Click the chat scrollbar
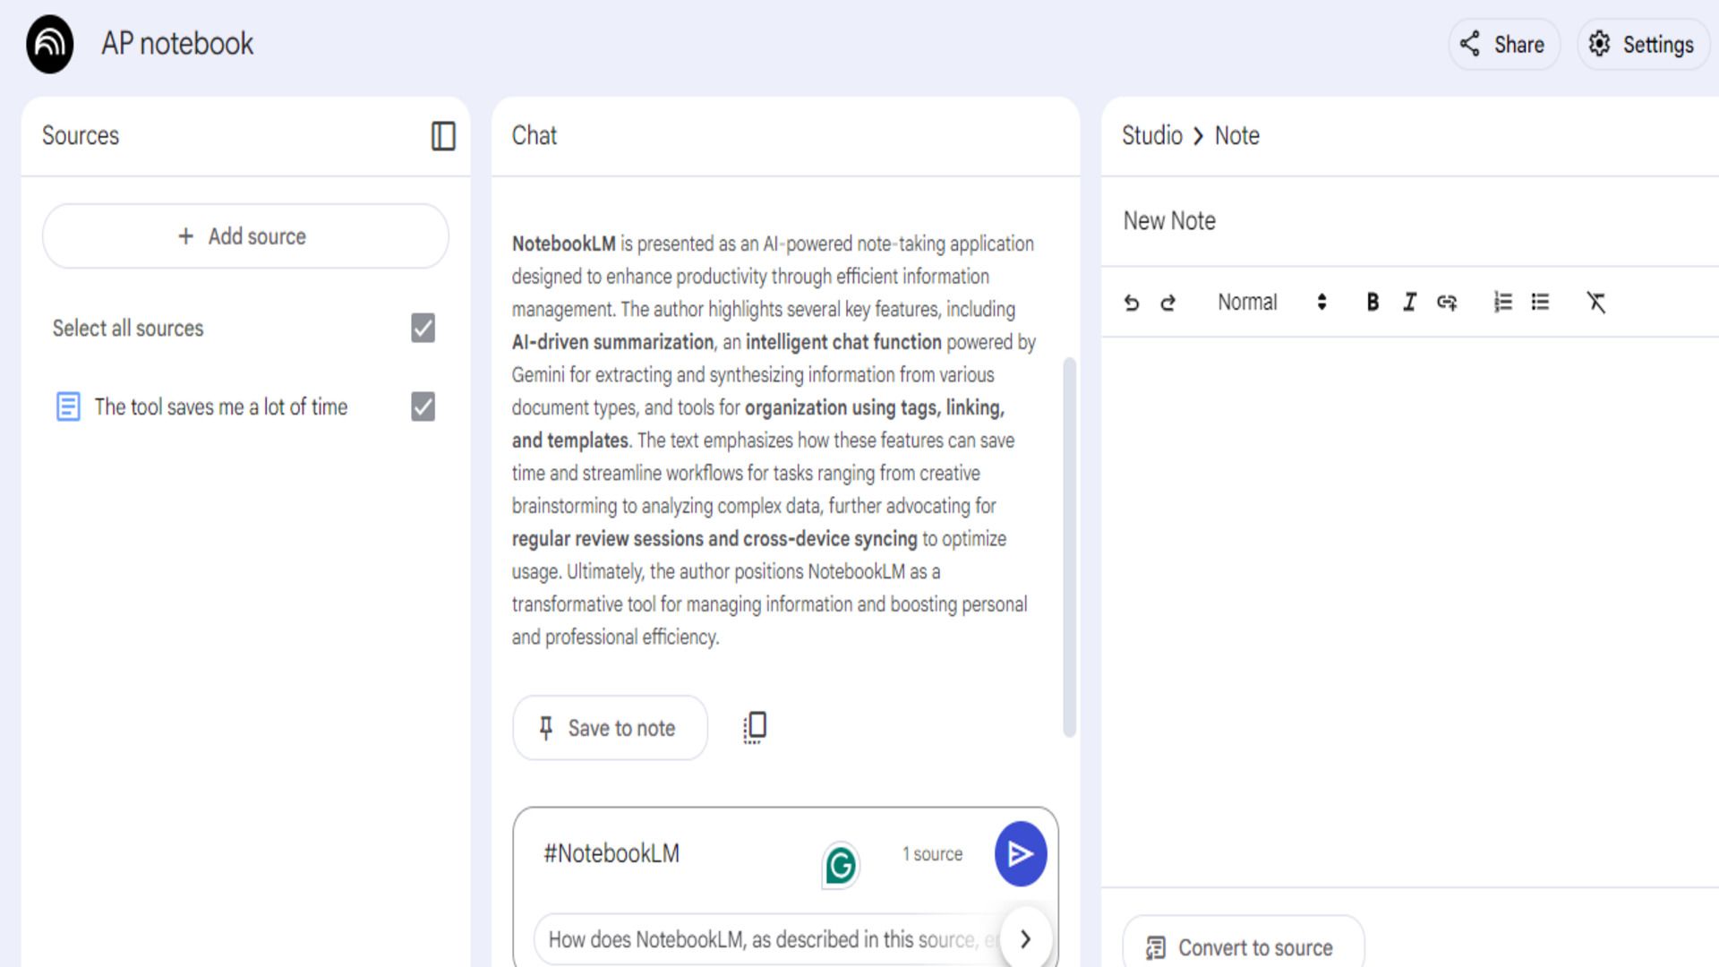The width and height of the screenshot is (1719, 967). point(1069,546)
